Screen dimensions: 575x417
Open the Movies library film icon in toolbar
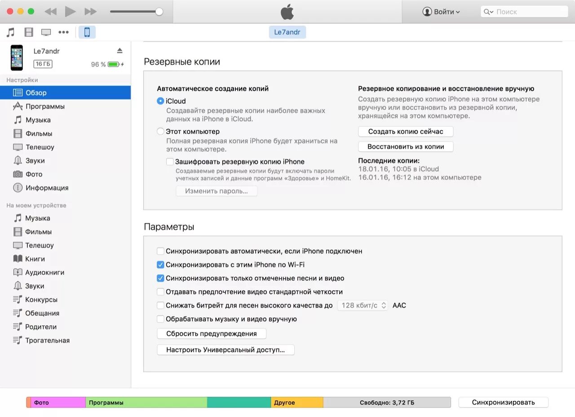(x=29, y=32)
